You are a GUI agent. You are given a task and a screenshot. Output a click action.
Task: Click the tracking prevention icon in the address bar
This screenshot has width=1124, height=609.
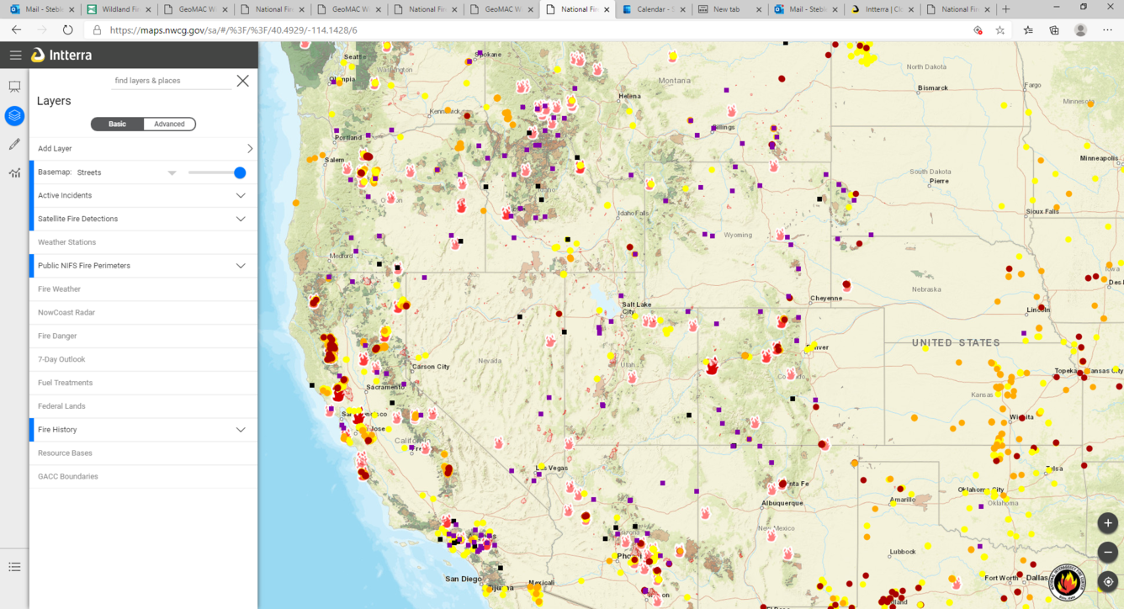coord(978,29)
